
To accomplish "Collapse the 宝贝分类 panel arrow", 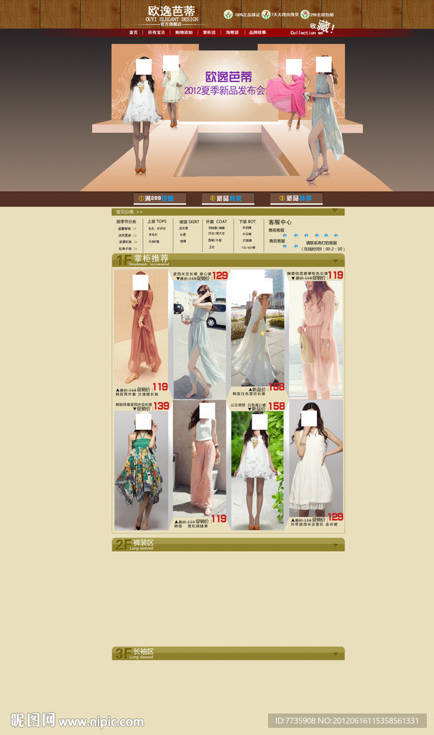I will pos(335,212).
